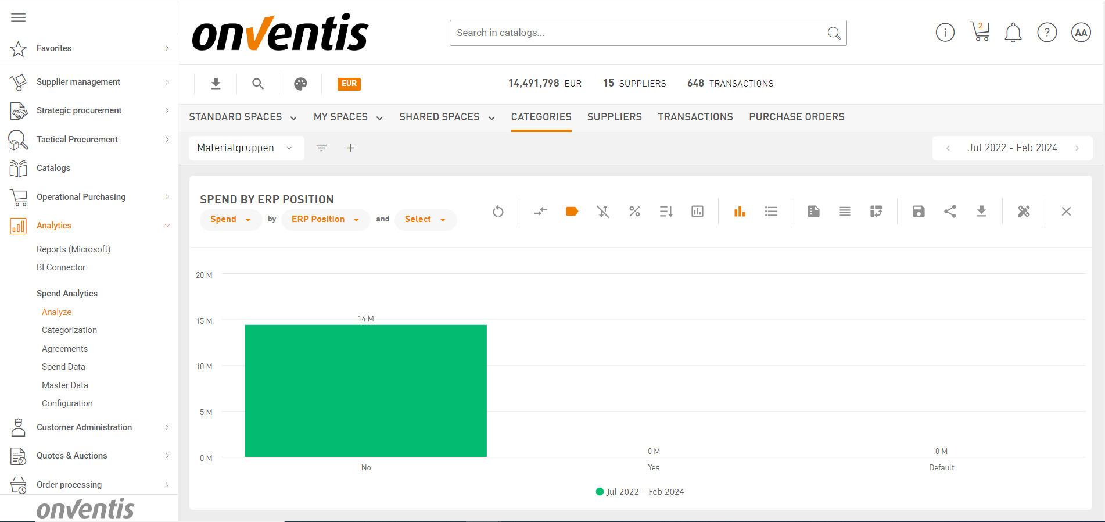This screenshot has width=1105, height=522.
Task: Open the hamburger menu icon
Action: [19, 17]
